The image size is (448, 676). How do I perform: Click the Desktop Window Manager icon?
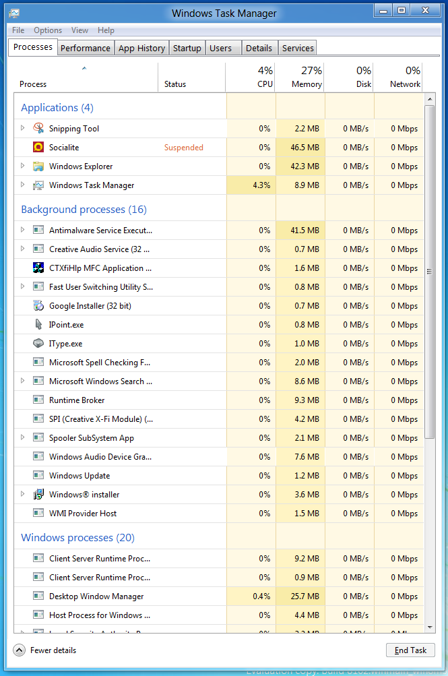[38, 596]
